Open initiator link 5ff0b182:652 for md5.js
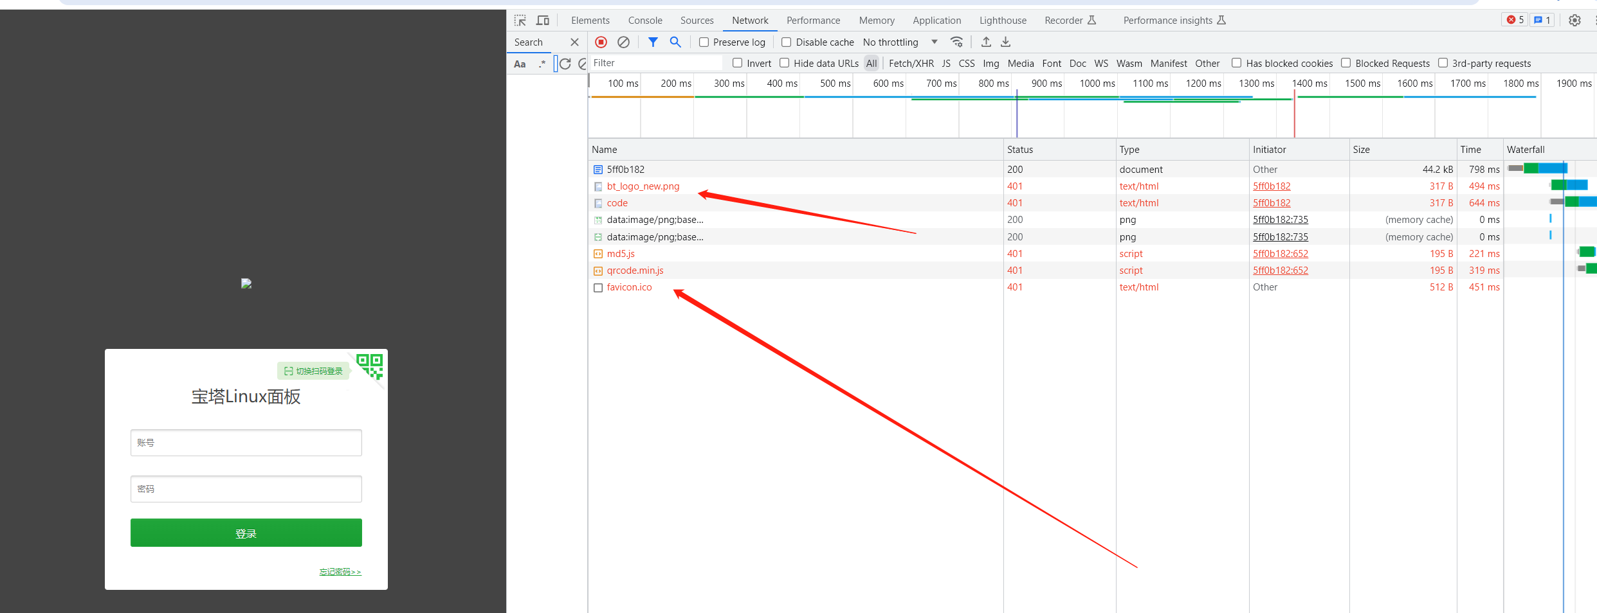1597x613 pixels. [x=1280, y=254]
